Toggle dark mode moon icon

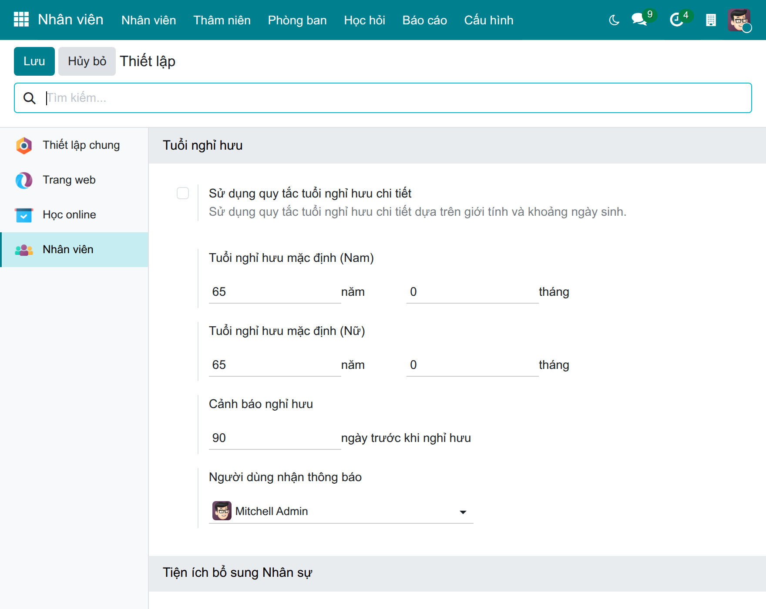[614, 20]
